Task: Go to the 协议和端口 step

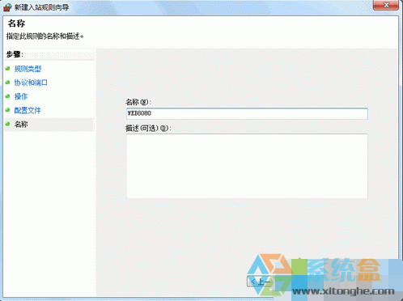Action: [x=31, y=83]
